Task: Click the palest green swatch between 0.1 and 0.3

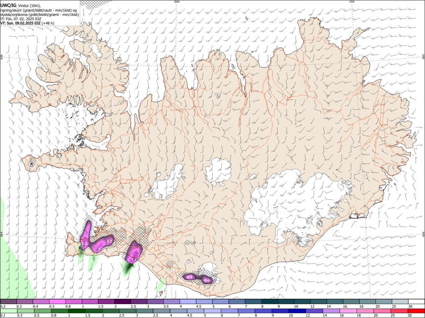Action: [9, 311]
